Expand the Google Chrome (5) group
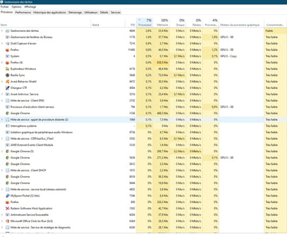This screenshot has width=287, height=237. pos(2,151)
